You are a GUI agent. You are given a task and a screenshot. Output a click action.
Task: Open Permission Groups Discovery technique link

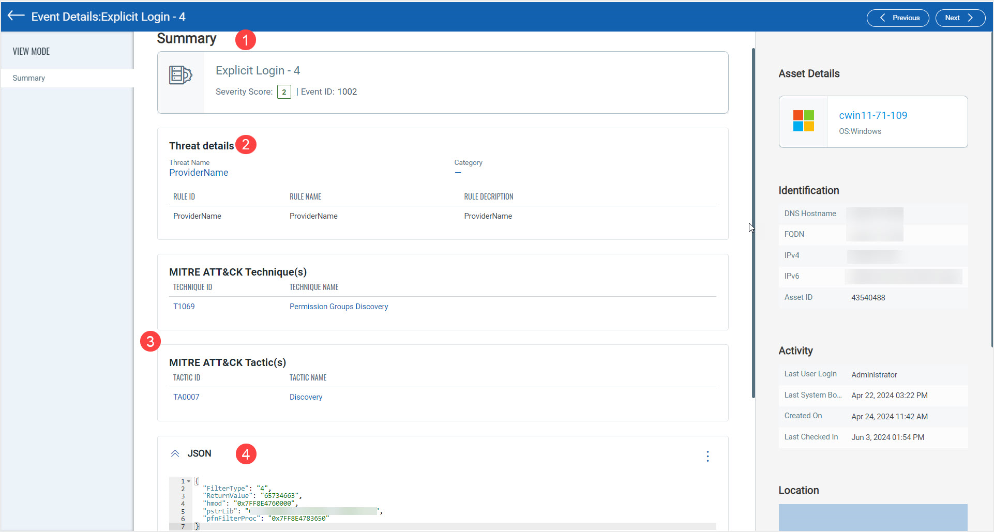[339, 307]
